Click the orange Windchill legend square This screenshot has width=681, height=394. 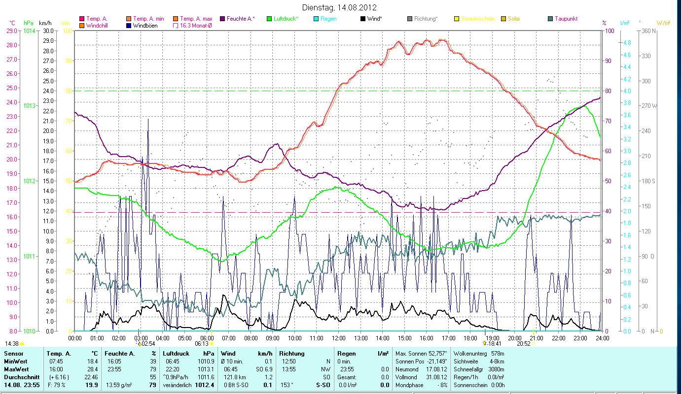(82, 26)
